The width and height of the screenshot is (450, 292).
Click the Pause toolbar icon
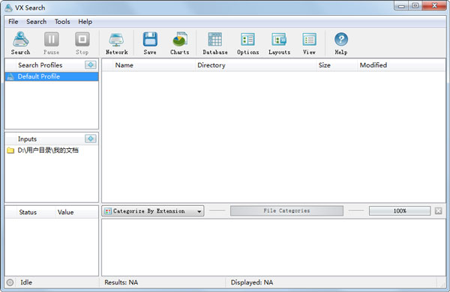click(x=51, y=43)
